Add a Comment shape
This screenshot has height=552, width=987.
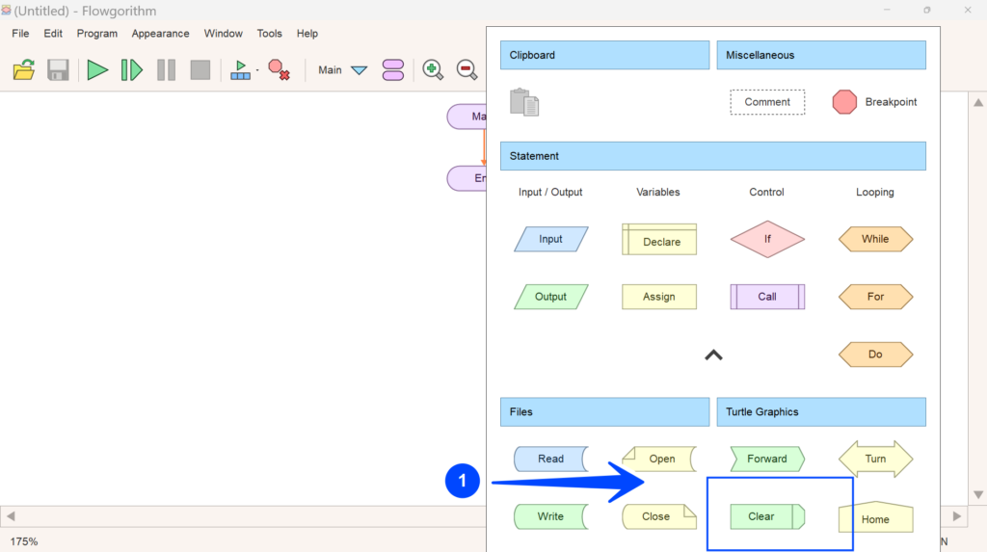click(767, 102)
